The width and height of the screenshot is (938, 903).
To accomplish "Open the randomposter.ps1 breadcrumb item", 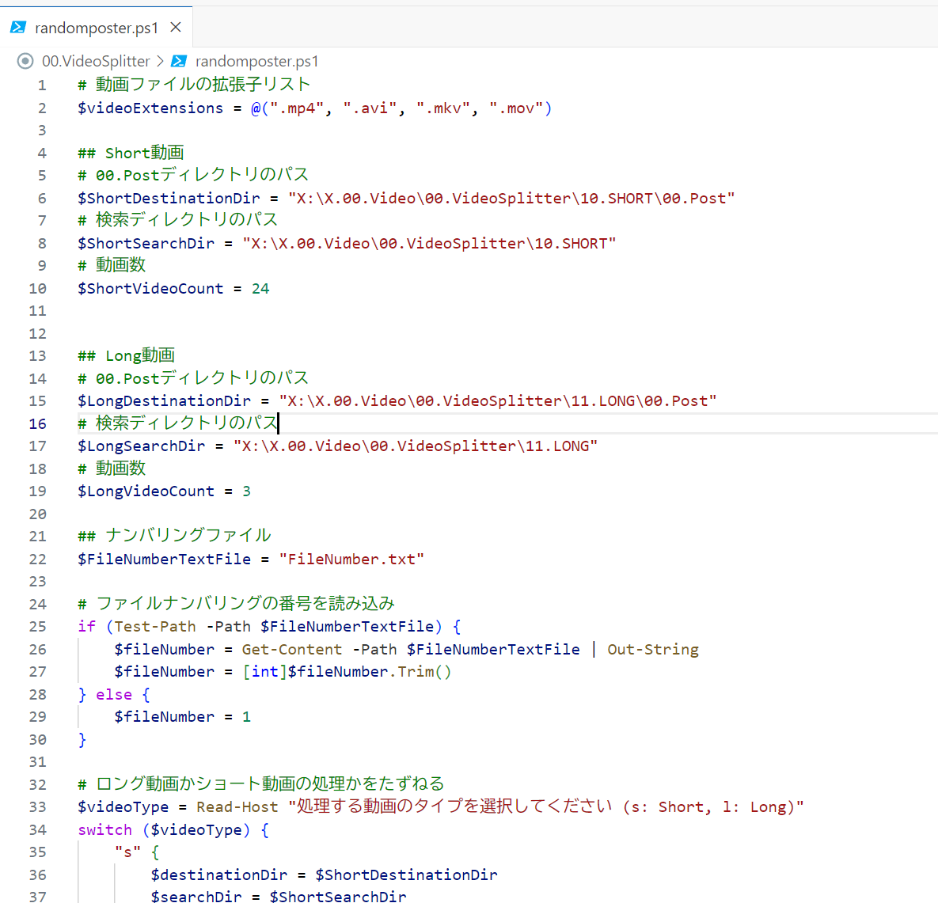I will pyautogui.click(x=256, y=61).
